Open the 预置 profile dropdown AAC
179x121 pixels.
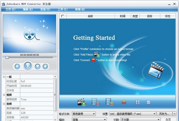[x=133, y=114]
